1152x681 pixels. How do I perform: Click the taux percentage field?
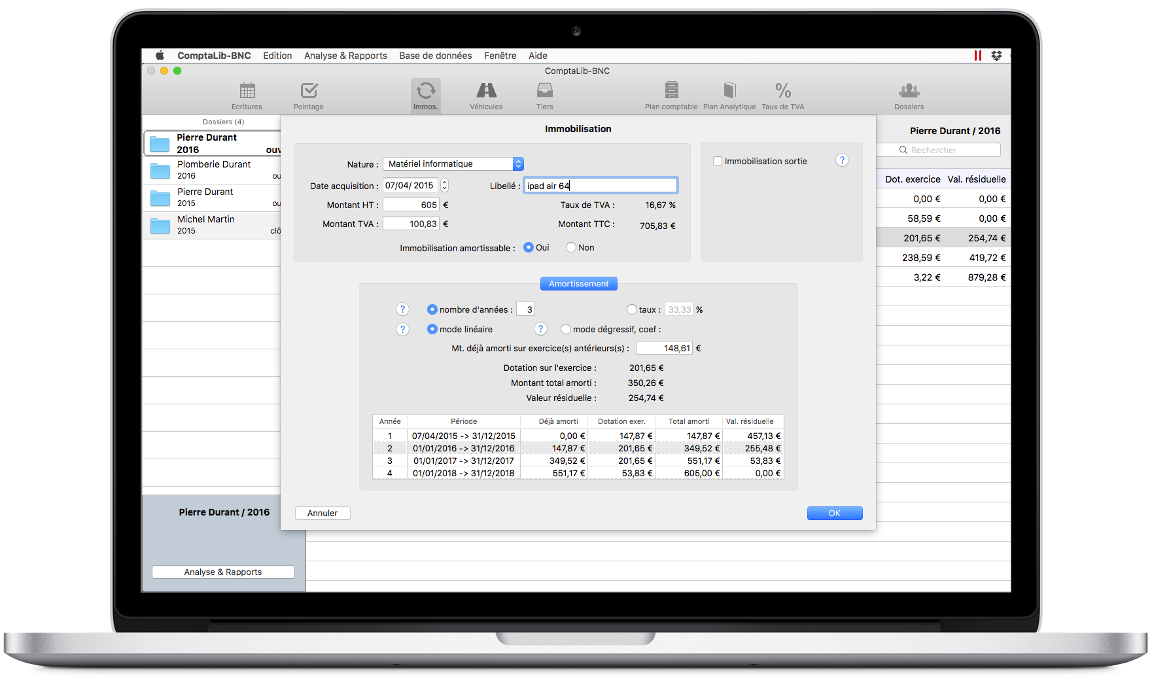click(679, 309)
